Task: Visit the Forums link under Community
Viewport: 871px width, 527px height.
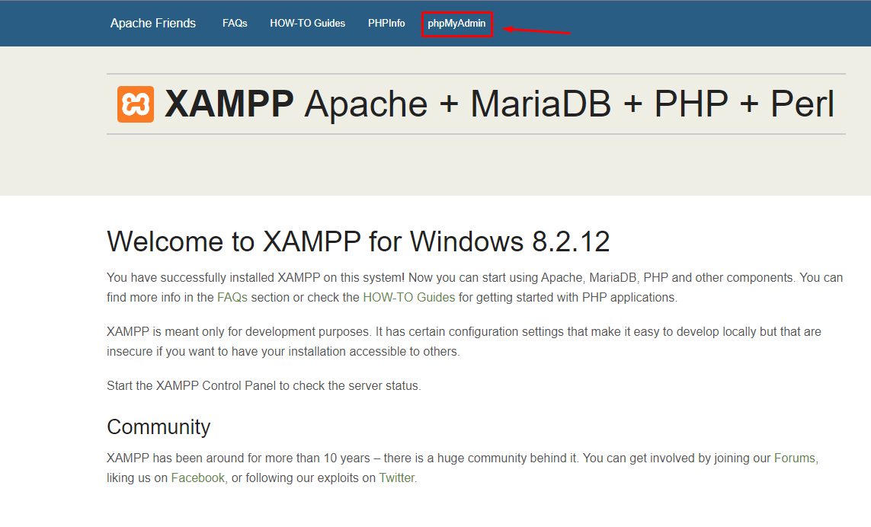Action: [795, 458]
